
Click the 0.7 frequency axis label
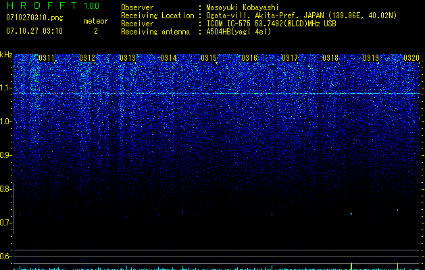[5, 223]
